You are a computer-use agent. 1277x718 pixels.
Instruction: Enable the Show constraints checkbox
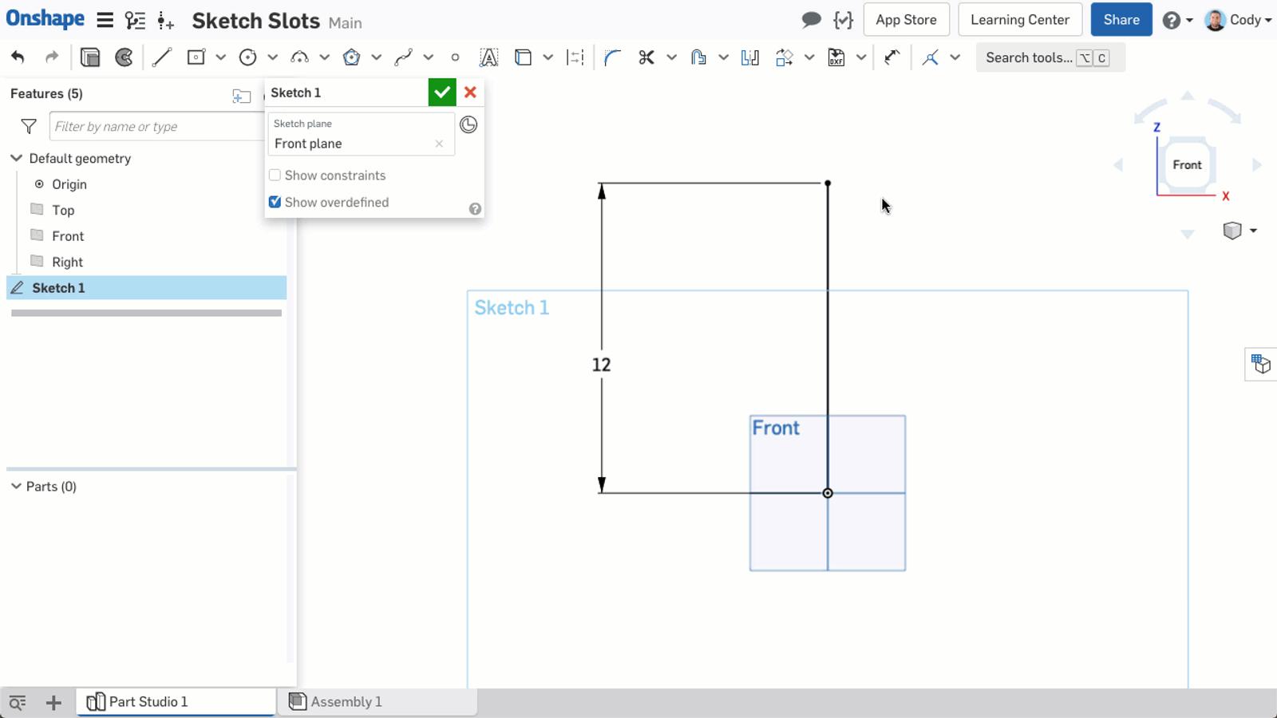275,175
